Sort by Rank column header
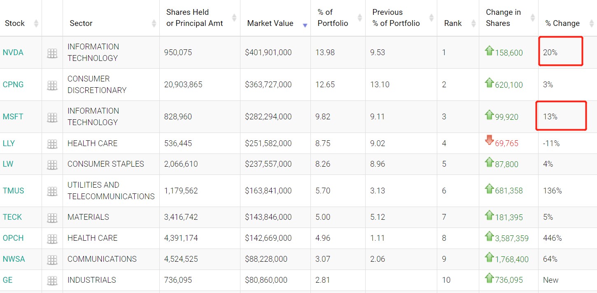597x293 pixels. click(x=453, y=23)
